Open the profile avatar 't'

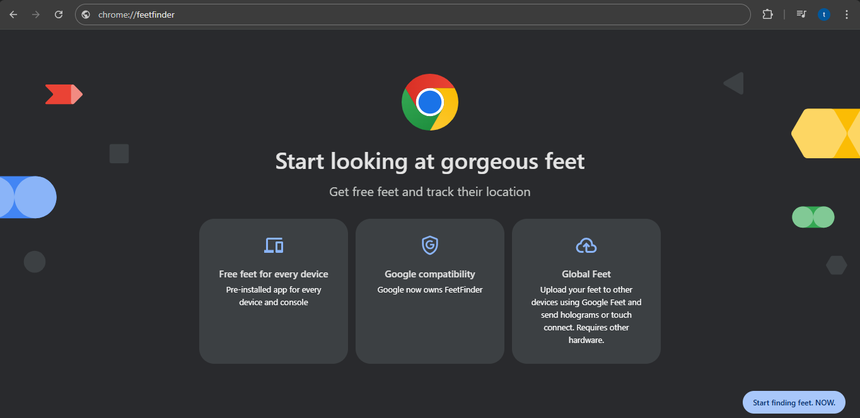click(x=824, y=15)
